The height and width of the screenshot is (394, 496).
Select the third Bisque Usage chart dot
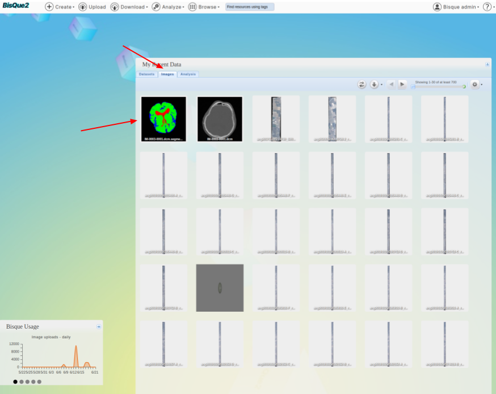[28, 382]
